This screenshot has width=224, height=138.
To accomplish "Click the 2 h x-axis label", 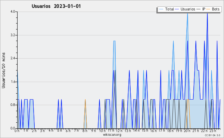I will click(x=34, y=131).
